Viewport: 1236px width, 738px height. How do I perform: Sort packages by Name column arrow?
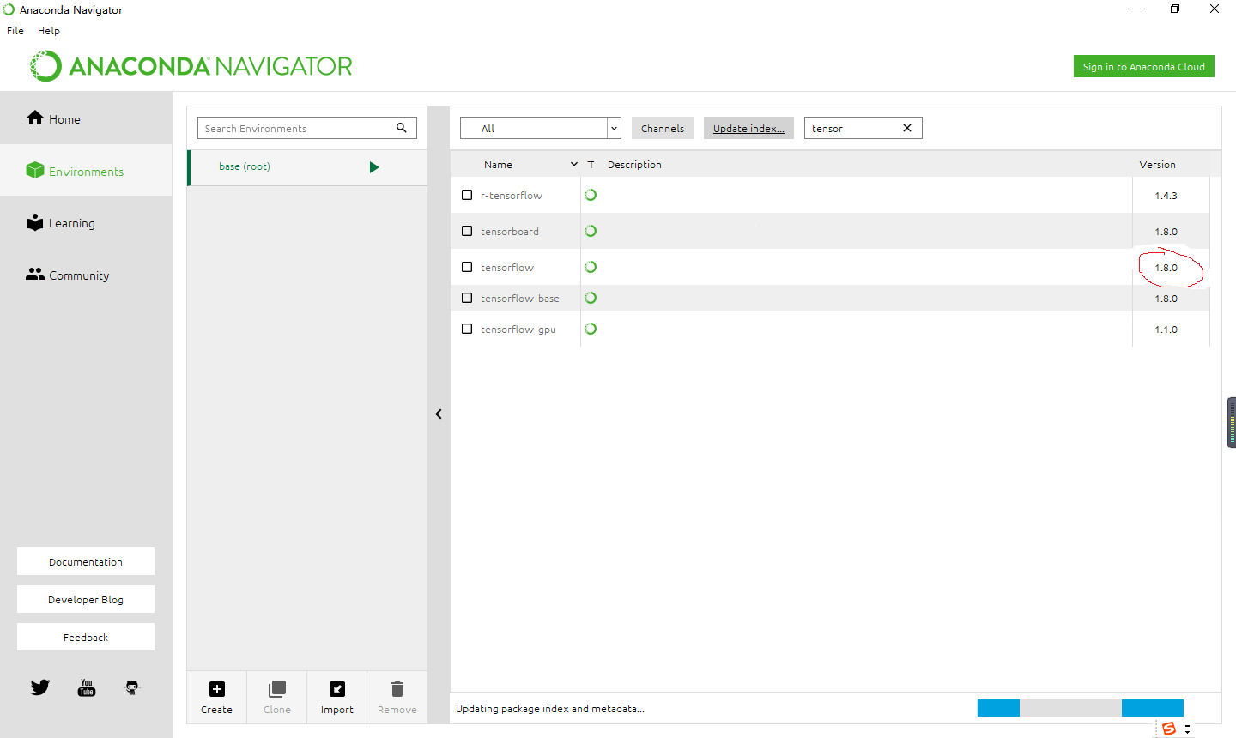[x=574, y=164]
